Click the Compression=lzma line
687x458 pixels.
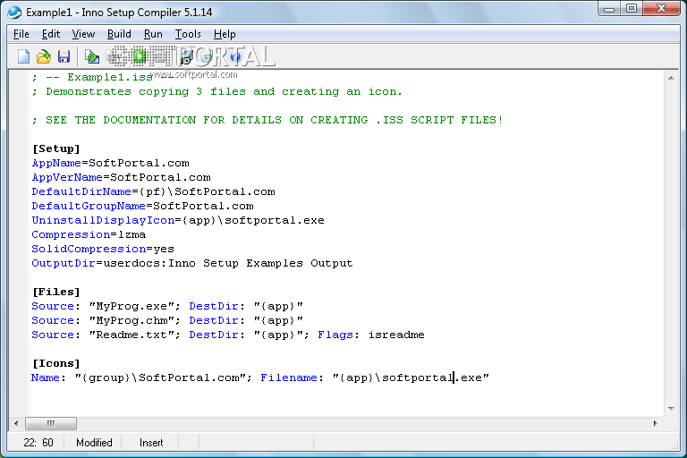pyautogui.click(x=89, y=234)
